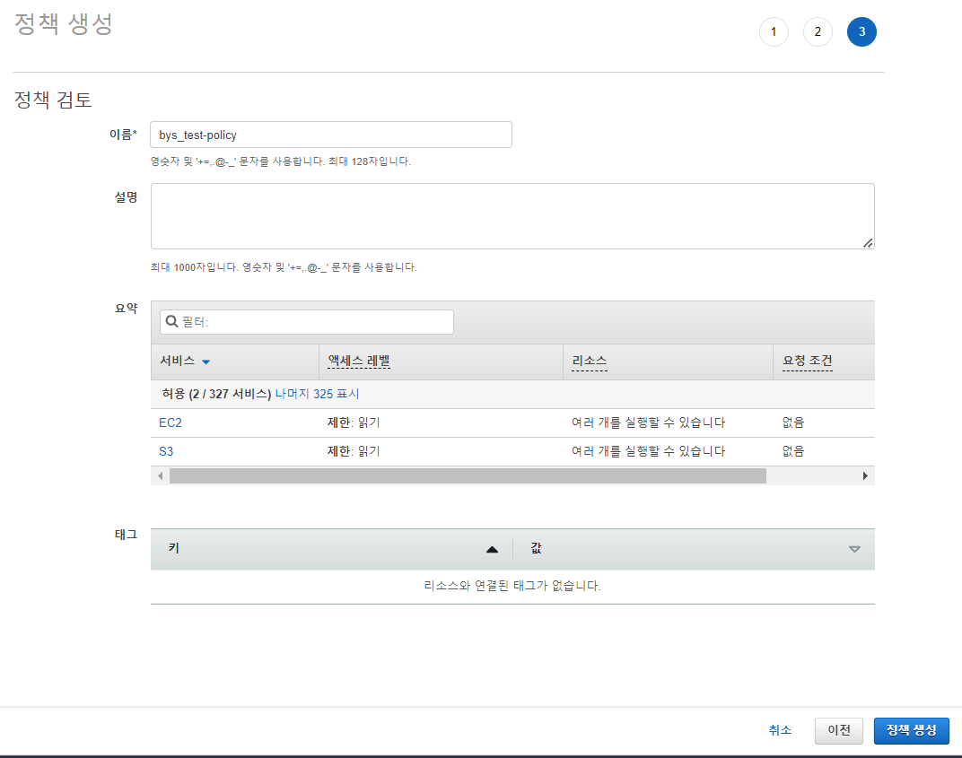Click EC2 row access level '제한: 읽기'

click(354, 423)
